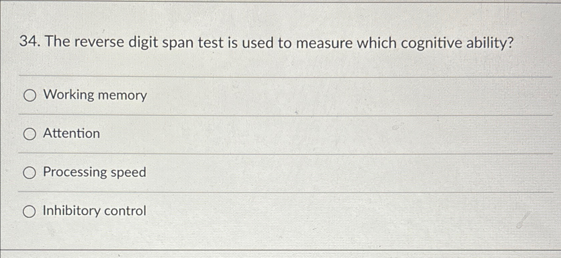Click the word "measure" in the question
The width and height of the screenshot is (561, 258).
[x=324, y=44]
